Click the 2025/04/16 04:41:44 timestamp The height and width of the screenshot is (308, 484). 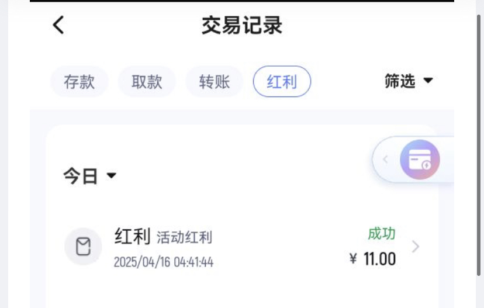pyautogui.click(x=164, y=262)
